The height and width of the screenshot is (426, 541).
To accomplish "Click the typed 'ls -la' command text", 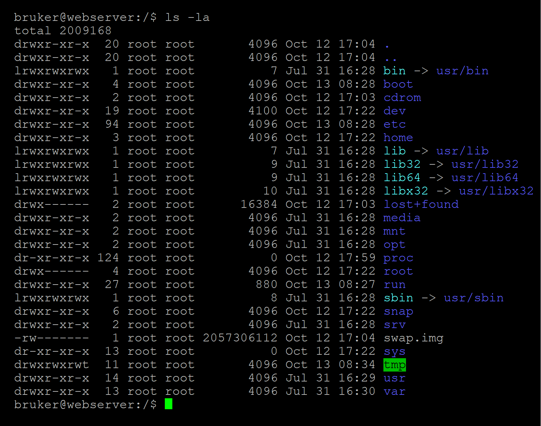I will coord(187,17).
